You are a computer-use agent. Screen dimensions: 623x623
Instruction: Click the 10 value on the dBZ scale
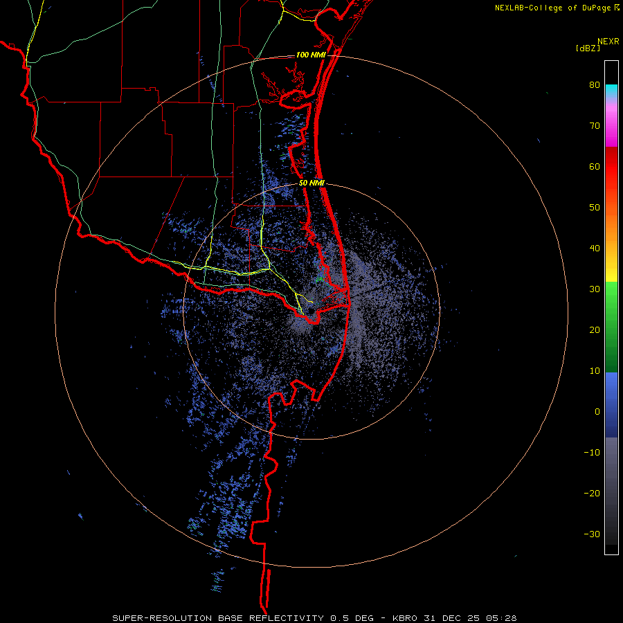pos(595,371)
